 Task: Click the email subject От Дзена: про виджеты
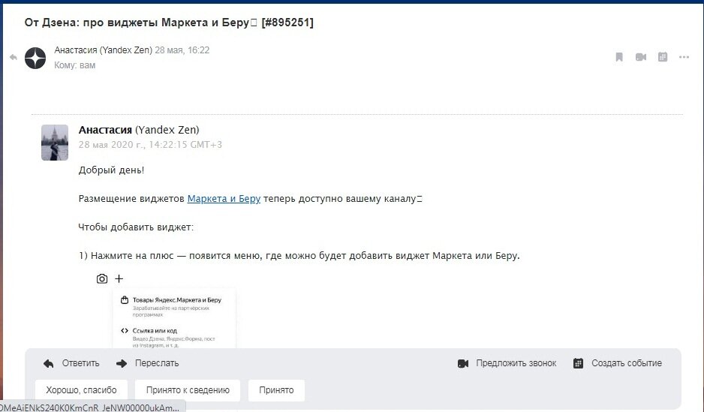coord(169,23)
